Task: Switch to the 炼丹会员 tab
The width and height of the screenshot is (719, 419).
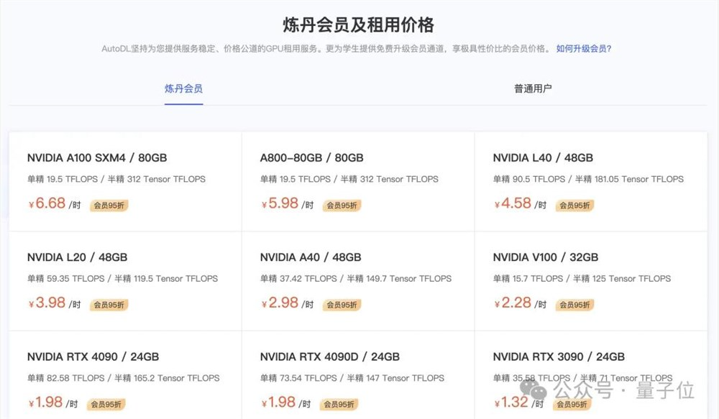Action: [183, 88]
